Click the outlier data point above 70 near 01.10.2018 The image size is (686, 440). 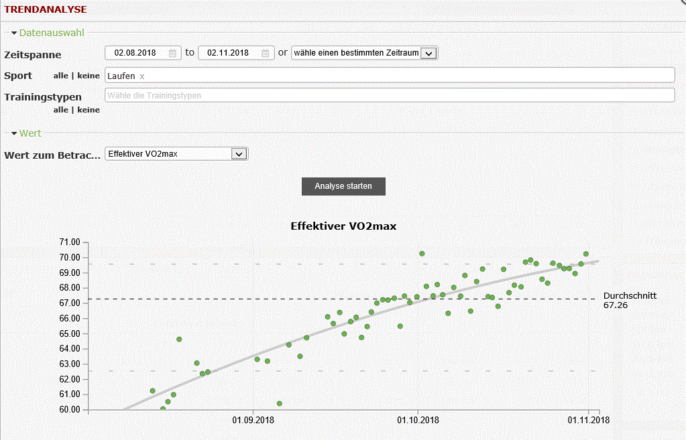point(422,254)
